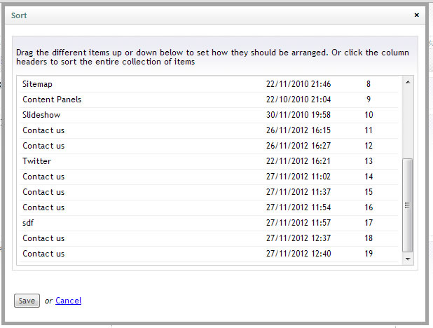
Task: Click the scrollbar track above the thumb
Action: coord(408,119)
